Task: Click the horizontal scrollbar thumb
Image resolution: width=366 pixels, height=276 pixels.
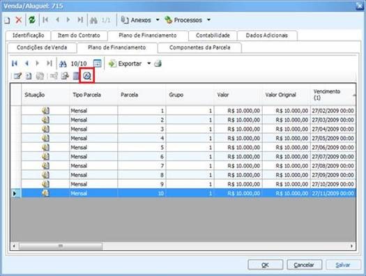Action: click(61, 246)
